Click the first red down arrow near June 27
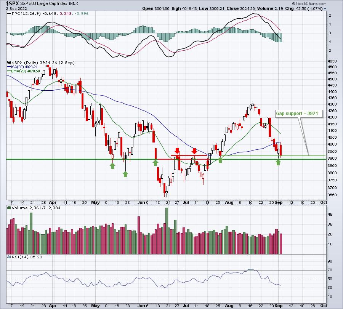 pos(177,150)
